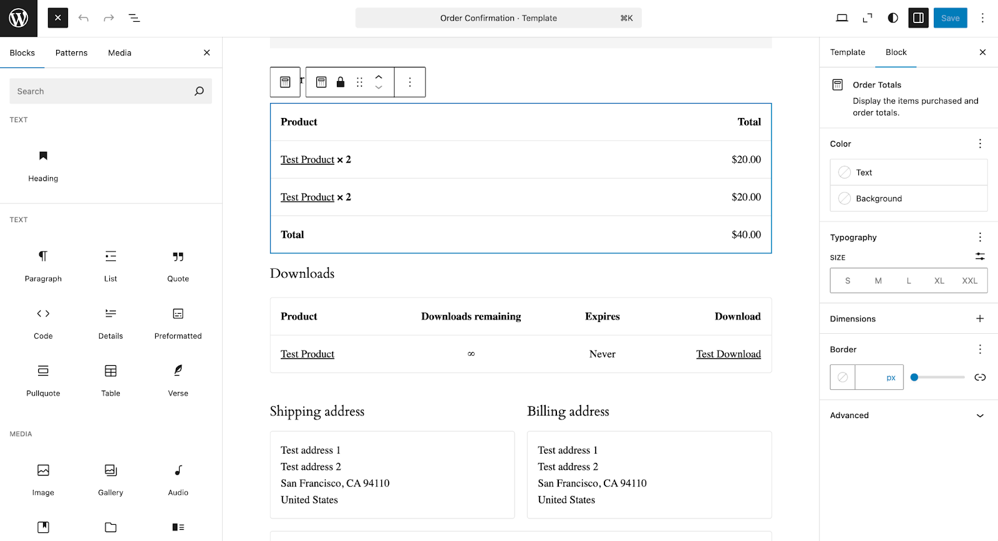Open Typography options menu

click(980, 237)
